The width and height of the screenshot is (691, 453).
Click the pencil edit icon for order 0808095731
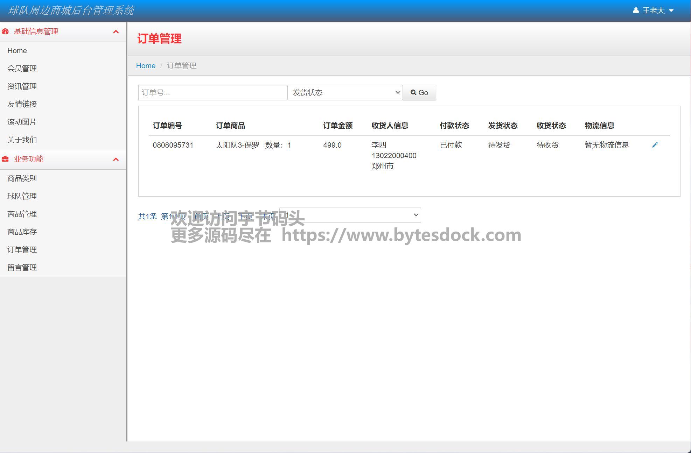(655, 145)
